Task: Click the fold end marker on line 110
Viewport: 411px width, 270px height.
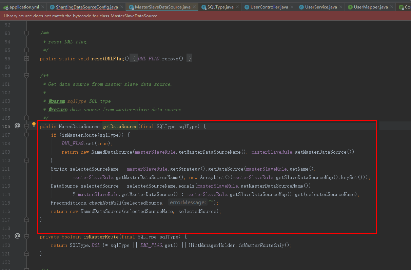Action: pyautogui.click(x=26, y=160)
